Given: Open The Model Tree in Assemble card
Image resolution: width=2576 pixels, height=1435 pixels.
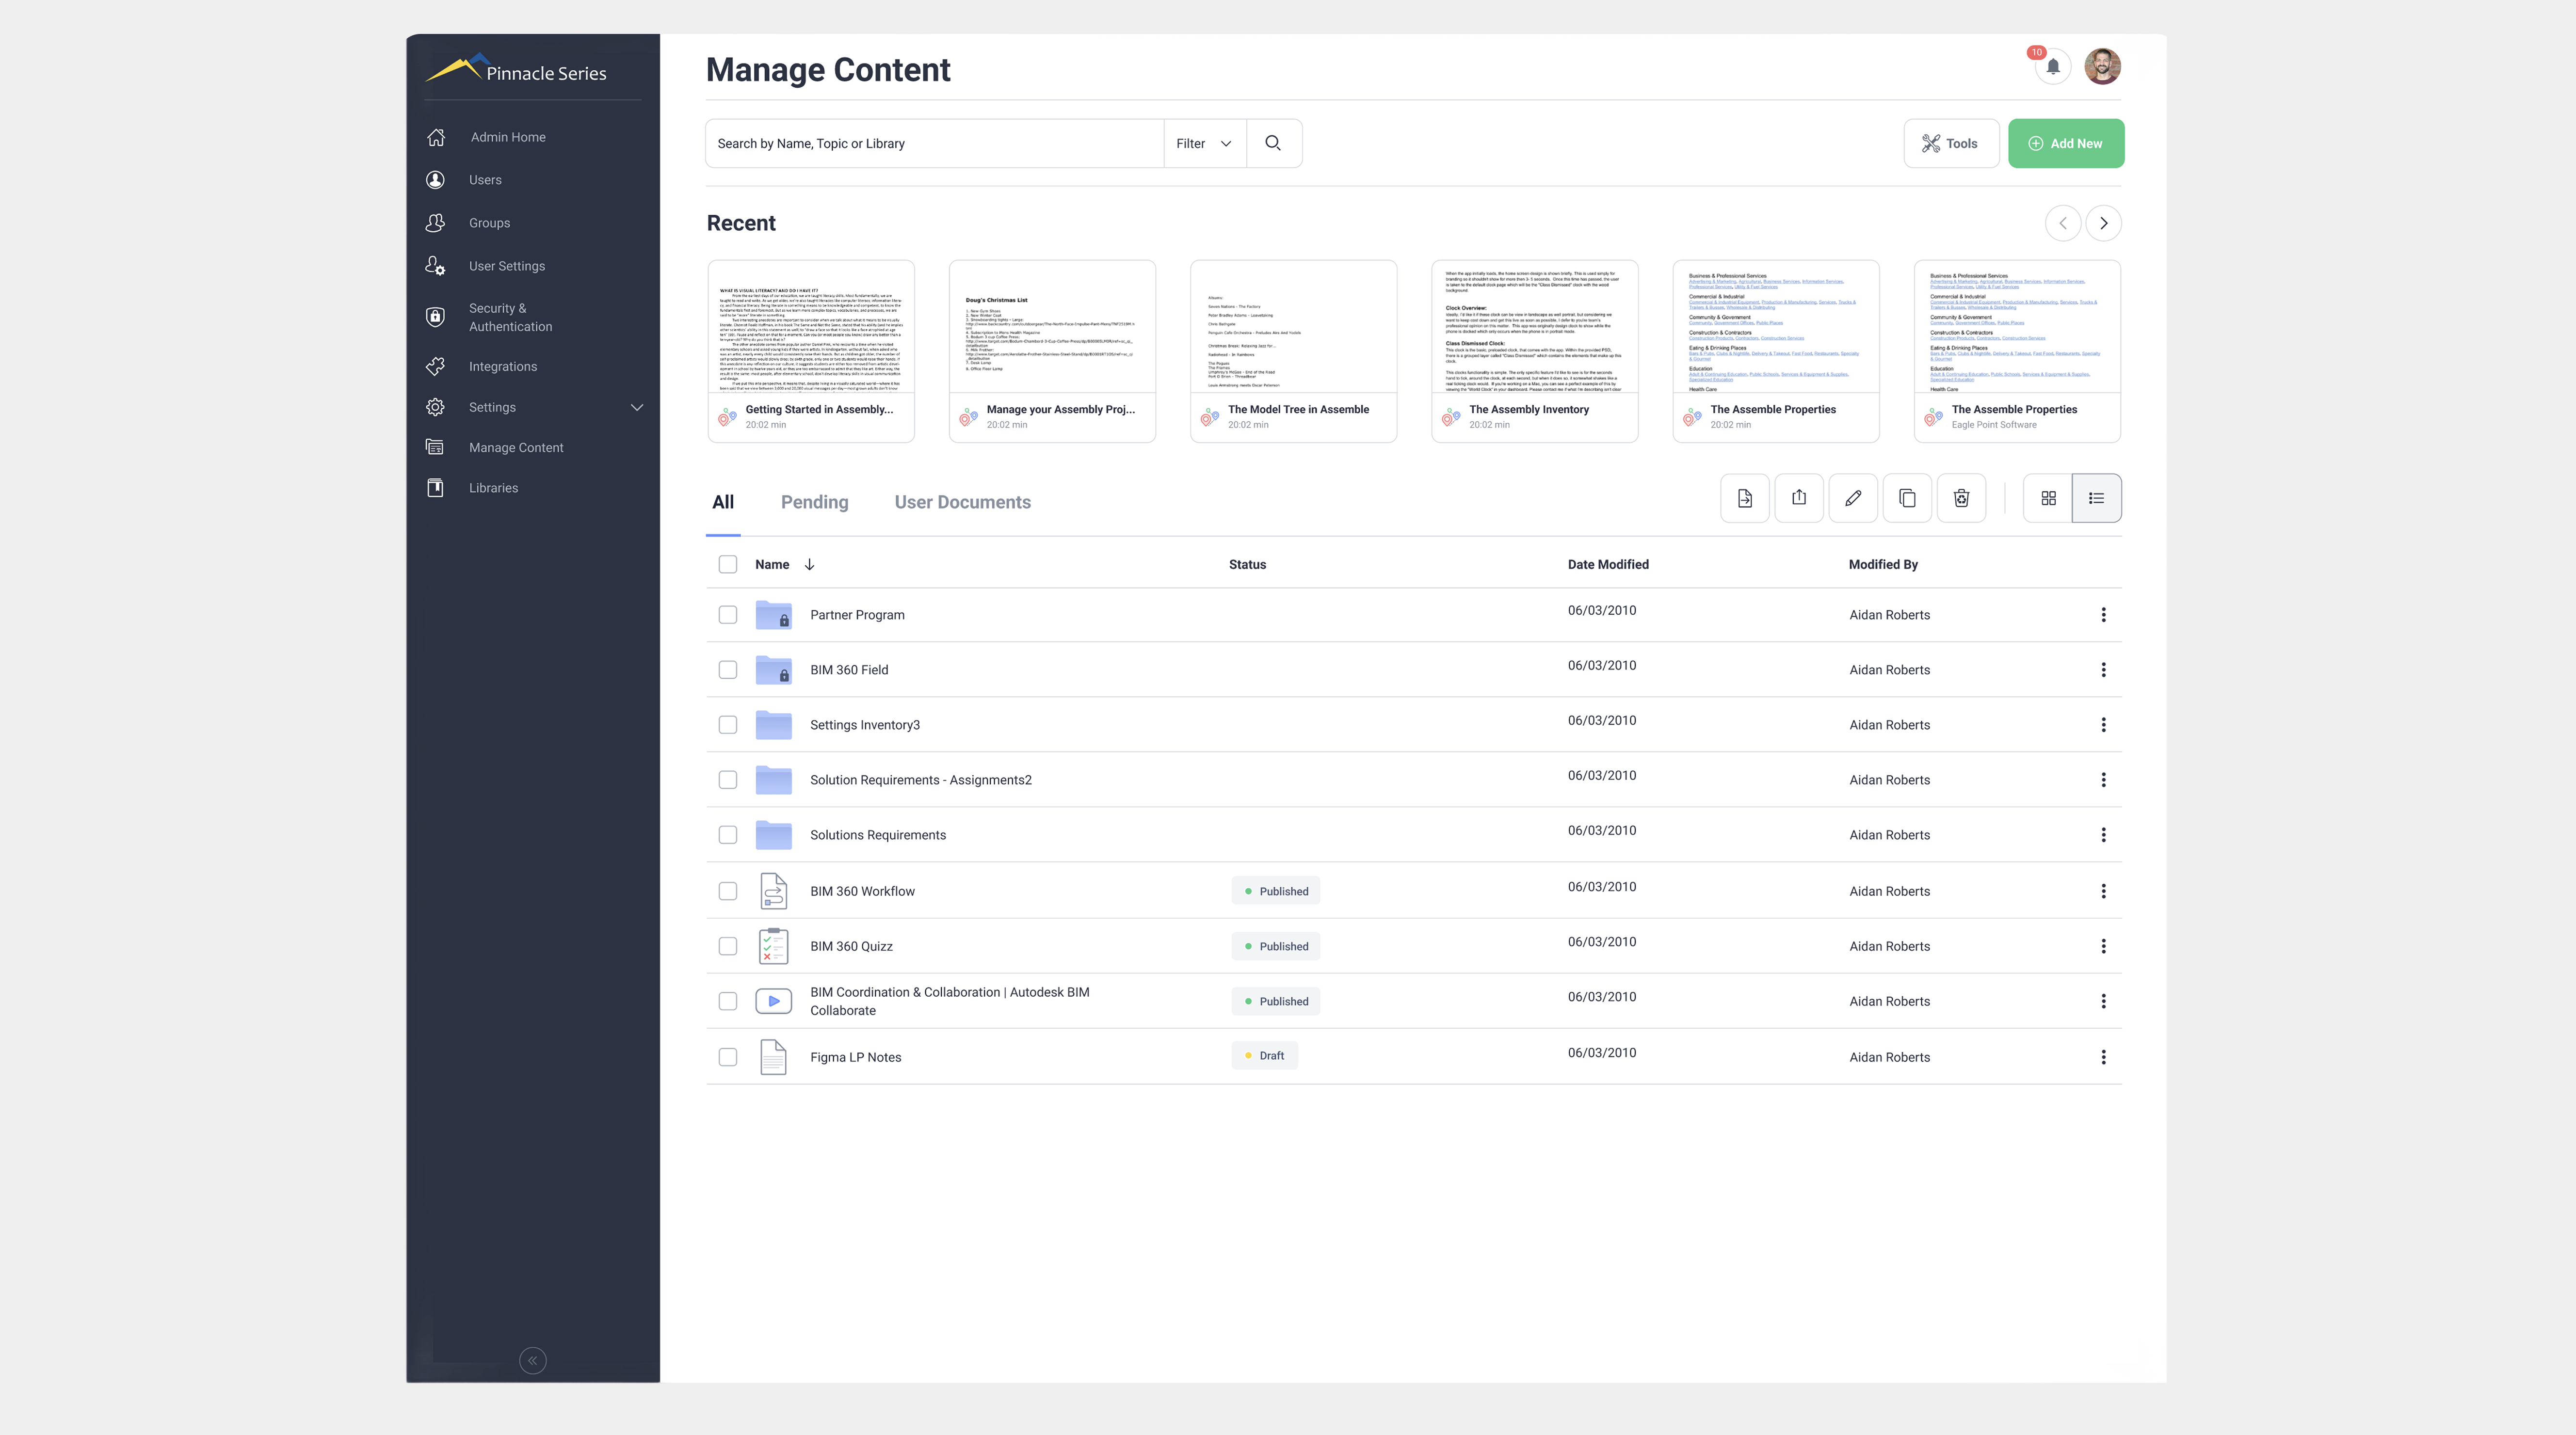Looking at the screenshot, I should [x=1293, y=351].
